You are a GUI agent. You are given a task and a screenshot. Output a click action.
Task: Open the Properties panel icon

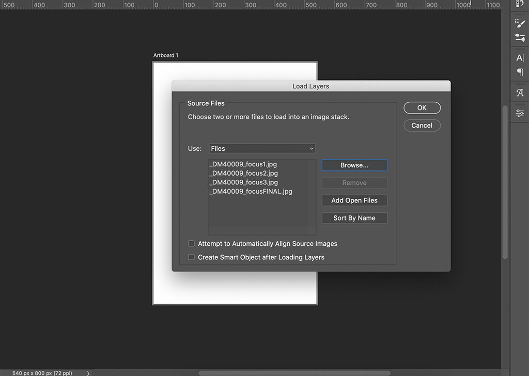point(520,113)
